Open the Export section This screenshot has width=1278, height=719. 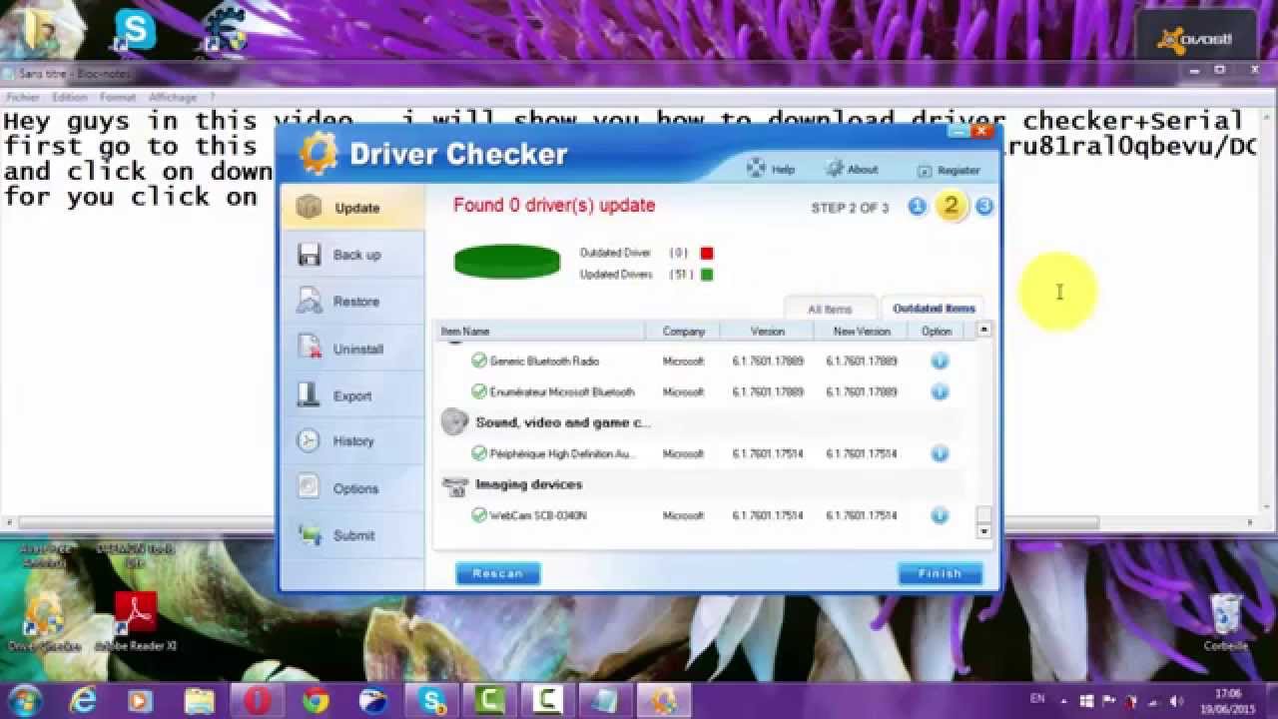[352, 395]
